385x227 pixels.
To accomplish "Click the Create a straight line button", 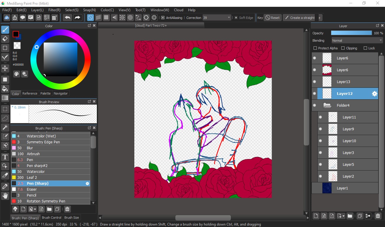I will (x=299, y=18).
